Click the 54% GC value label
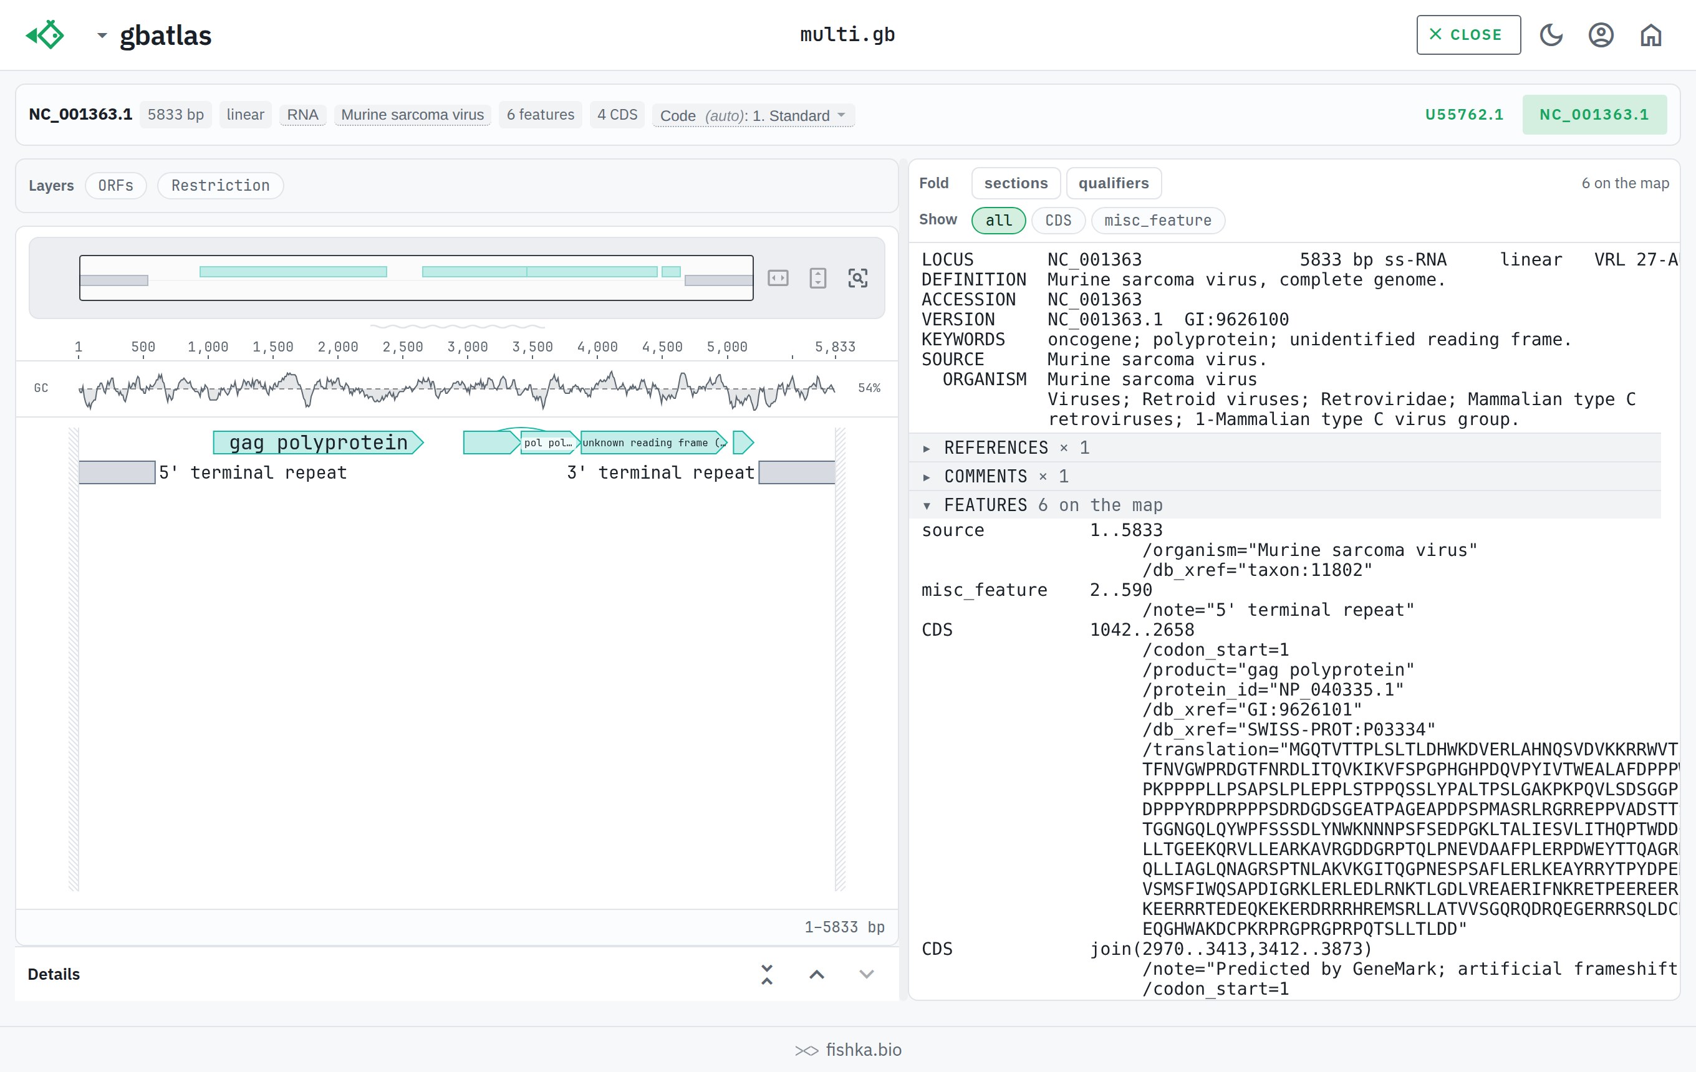This screenshot has height=1072, width=1696. [x=869, y=388]
